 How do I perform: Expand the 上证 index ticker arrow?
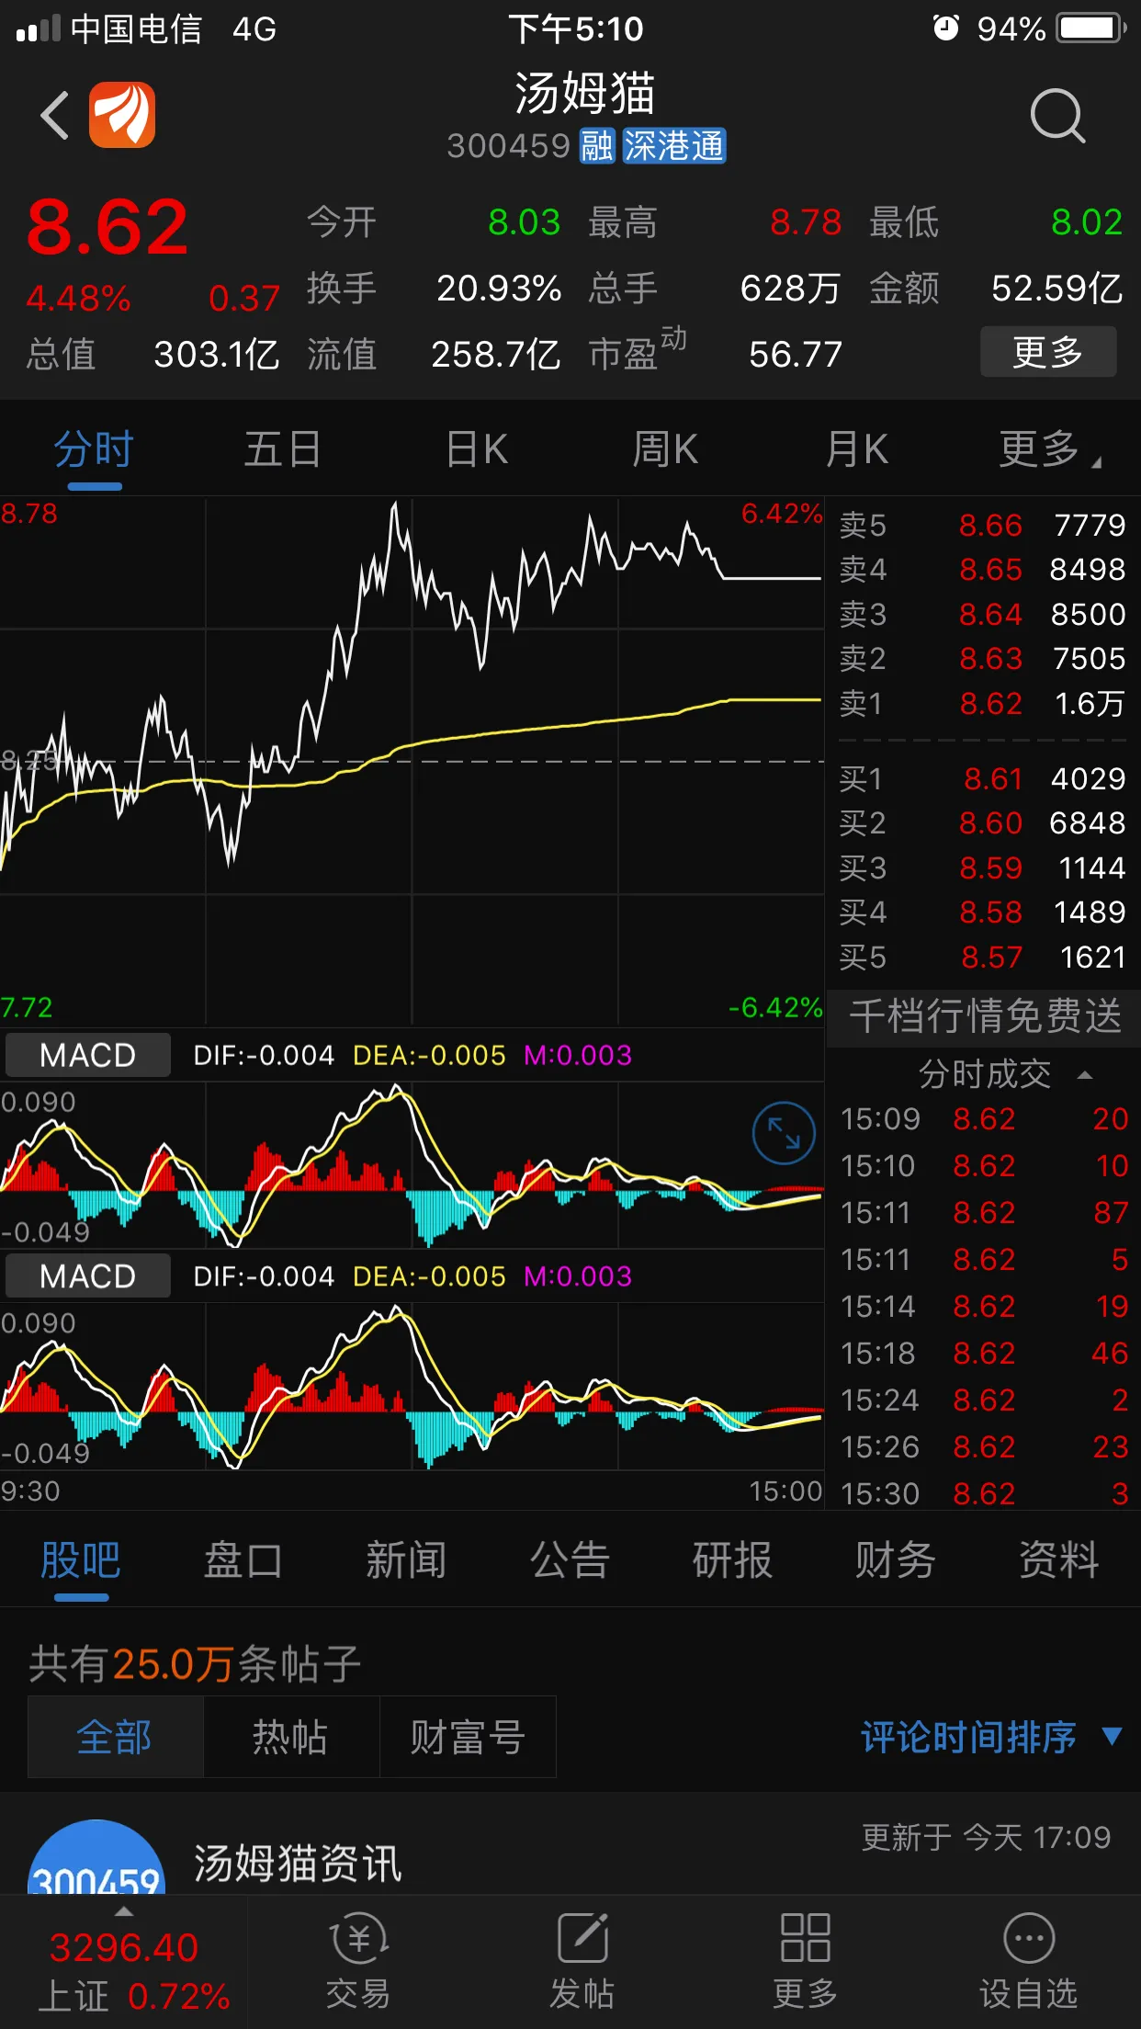pyautogui.click(x=123, y=1911)
